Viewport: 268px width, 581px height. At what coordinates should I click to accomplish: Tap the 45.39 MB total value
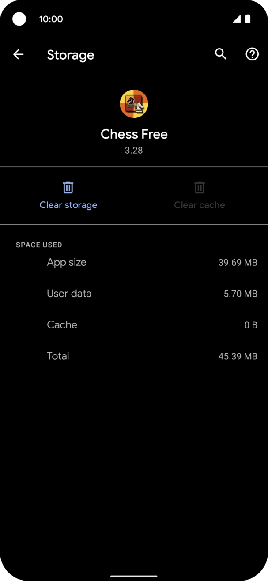[x=238, y=356]
